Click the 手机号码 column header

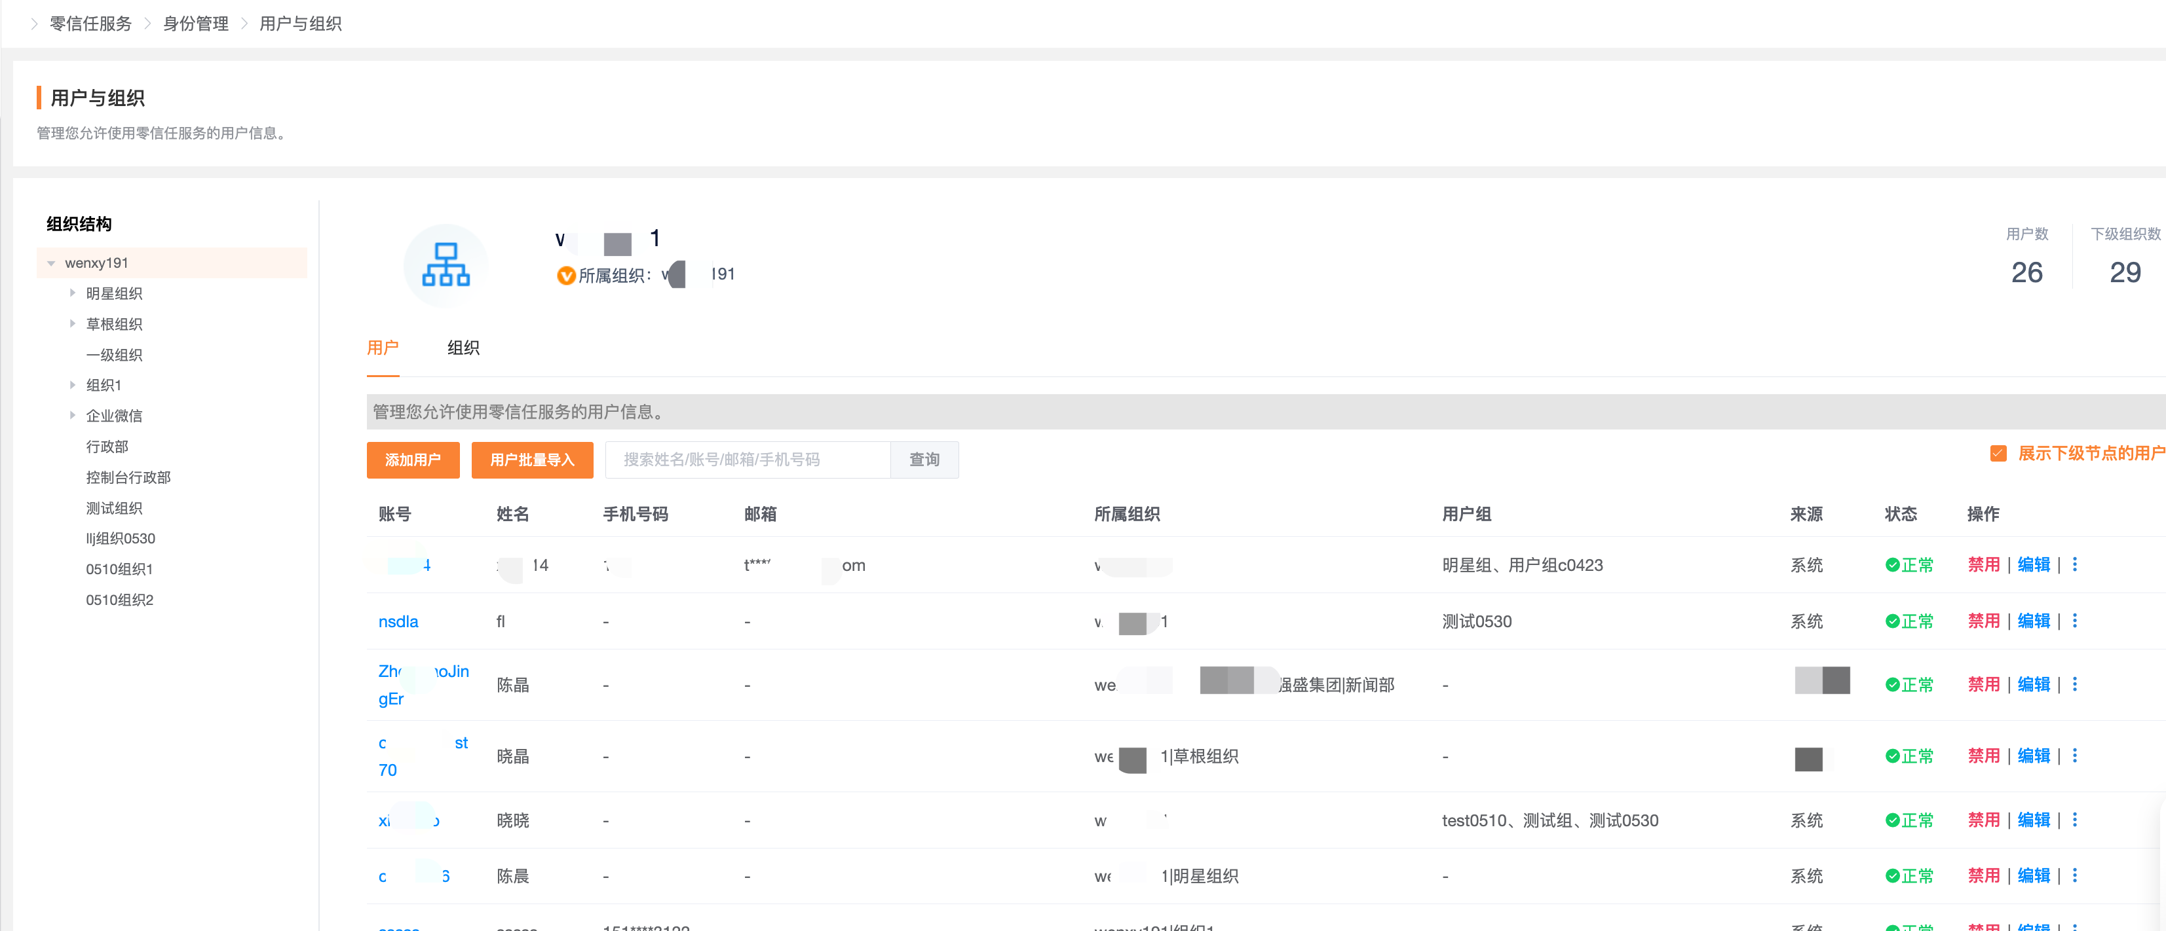636,514
